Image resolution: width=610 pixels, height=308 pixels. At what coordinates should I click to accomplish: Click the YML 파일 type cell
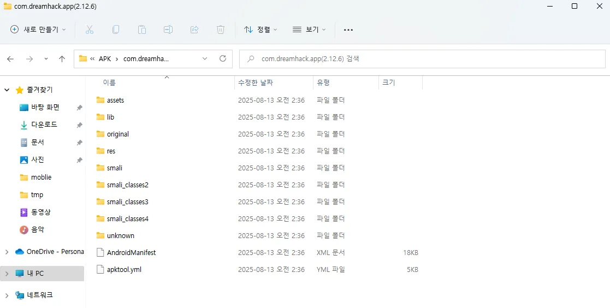click(x=331, y=269)
